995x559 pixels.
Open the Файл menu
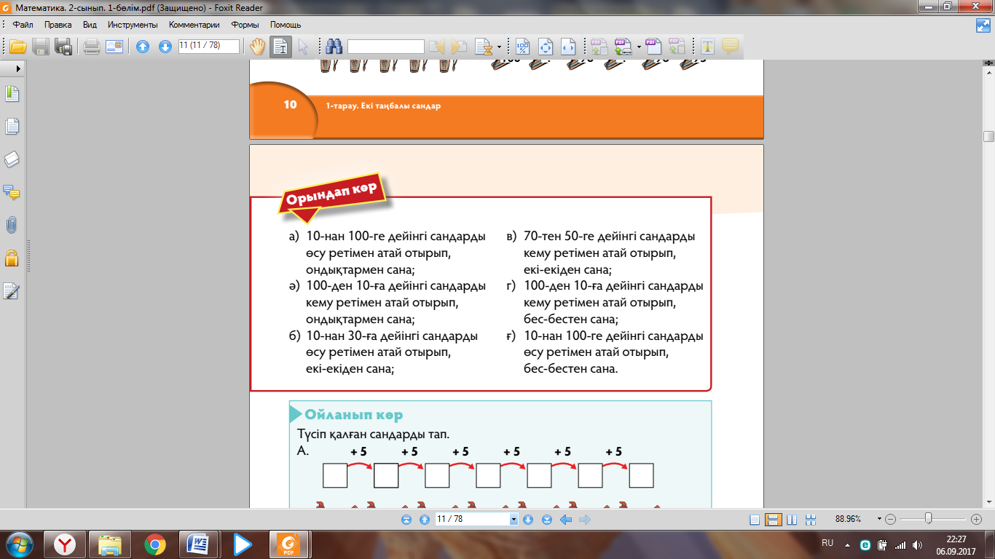[x=23, y=25]
